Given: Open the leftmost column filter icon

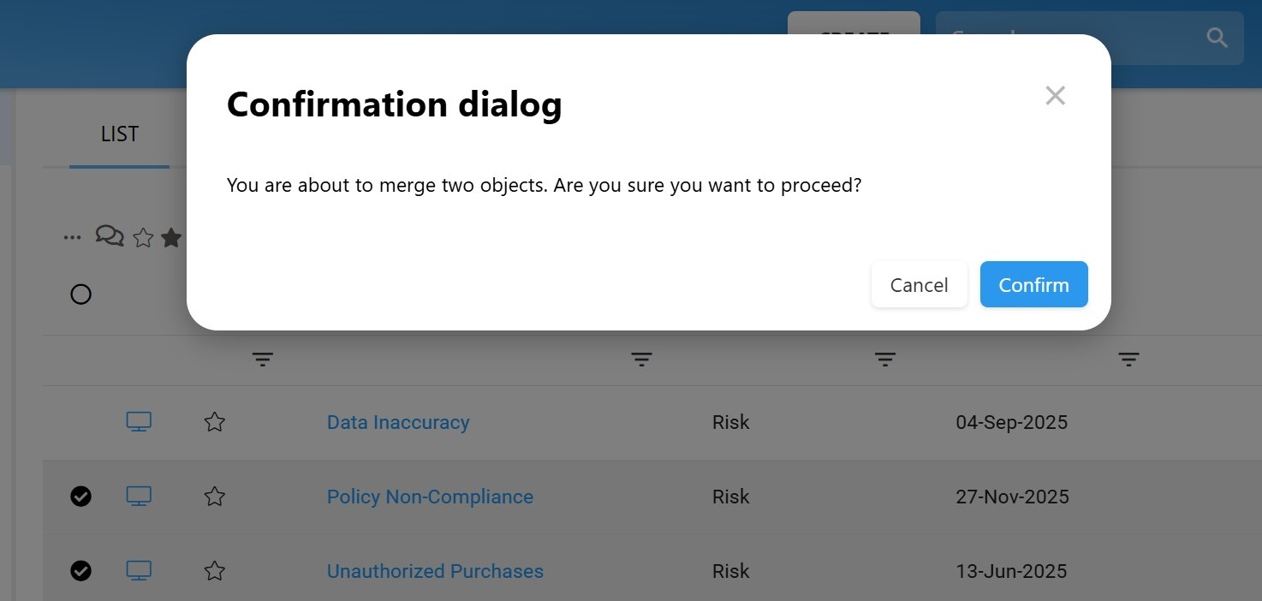Looking at the screenshot, I should click(x=263, y=360).
